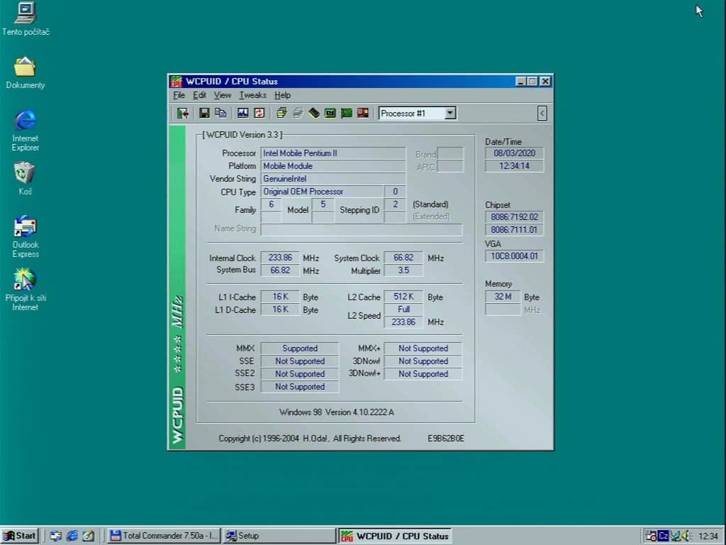Click the green chipset board toolbar icon
This screenshot has height=545, width=726.
[330, 113]
